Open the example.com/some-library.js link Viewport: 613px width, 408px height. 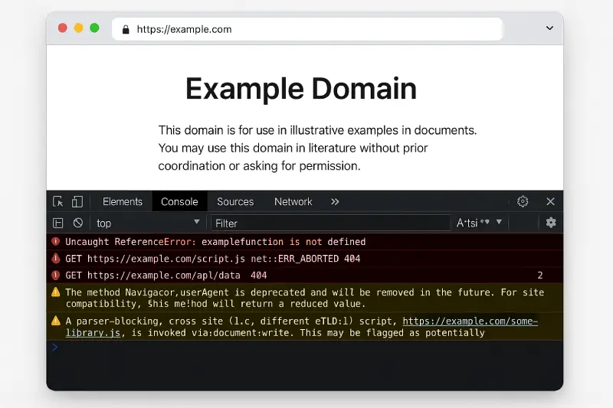(x=470, y=322)
